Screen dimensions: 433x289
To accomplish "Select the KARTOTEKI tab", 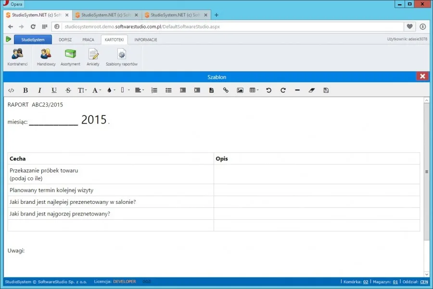I will point(115,40).
